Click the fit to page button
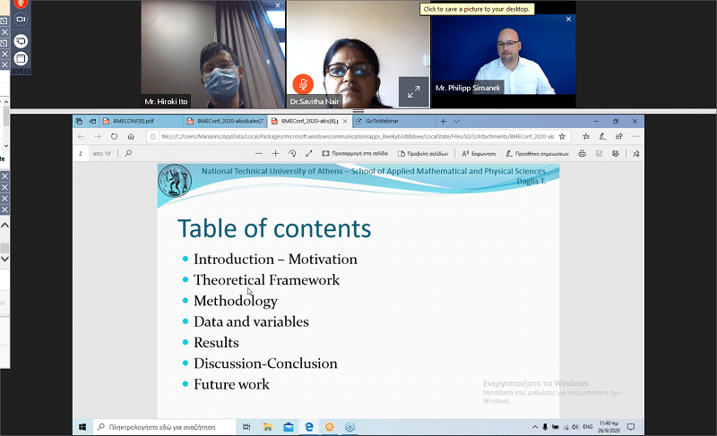Viewport: 717px width, 436px height. pos(354,153)
